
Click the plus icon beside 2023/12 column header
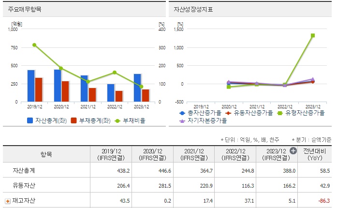coord(293,151)
